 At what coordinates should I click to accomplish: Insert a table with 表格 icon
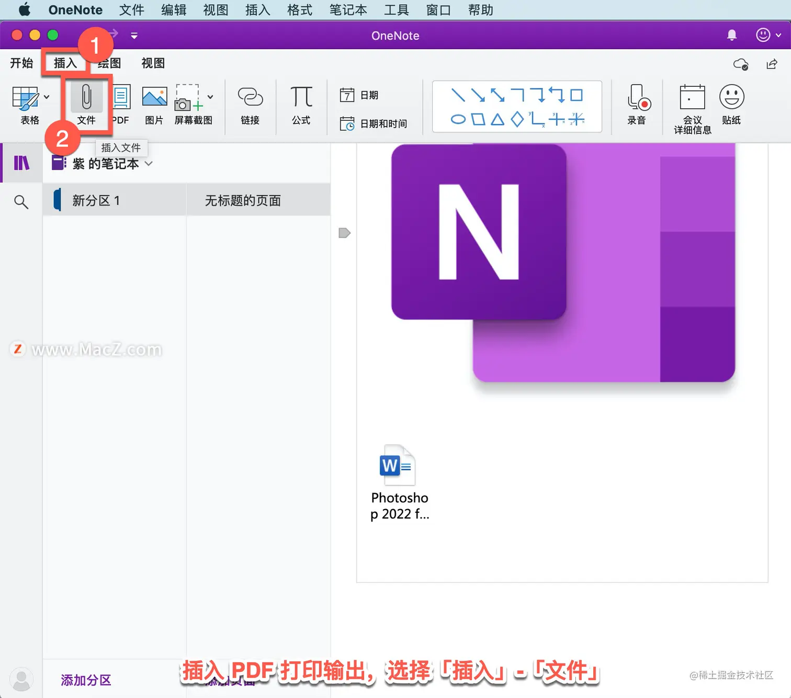(26, 98)
